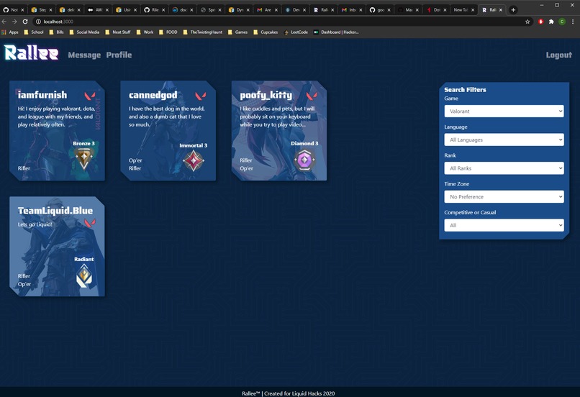Open the Bills bookmark folder
The height and width of the screenshot is (397, 580).
57,32
